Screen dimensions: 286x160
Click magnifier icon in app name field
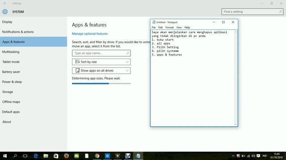pos(127,53)
